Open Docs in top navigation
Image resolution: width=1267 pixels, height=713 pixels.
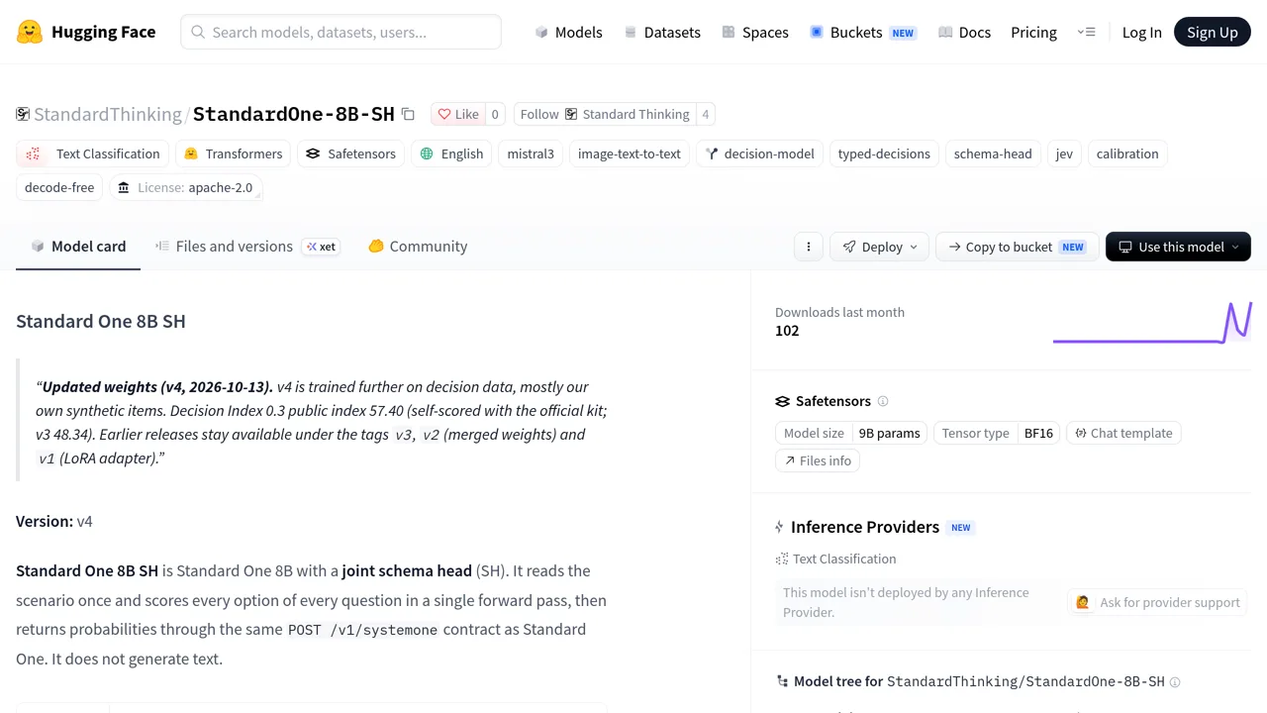click(964, 32)
